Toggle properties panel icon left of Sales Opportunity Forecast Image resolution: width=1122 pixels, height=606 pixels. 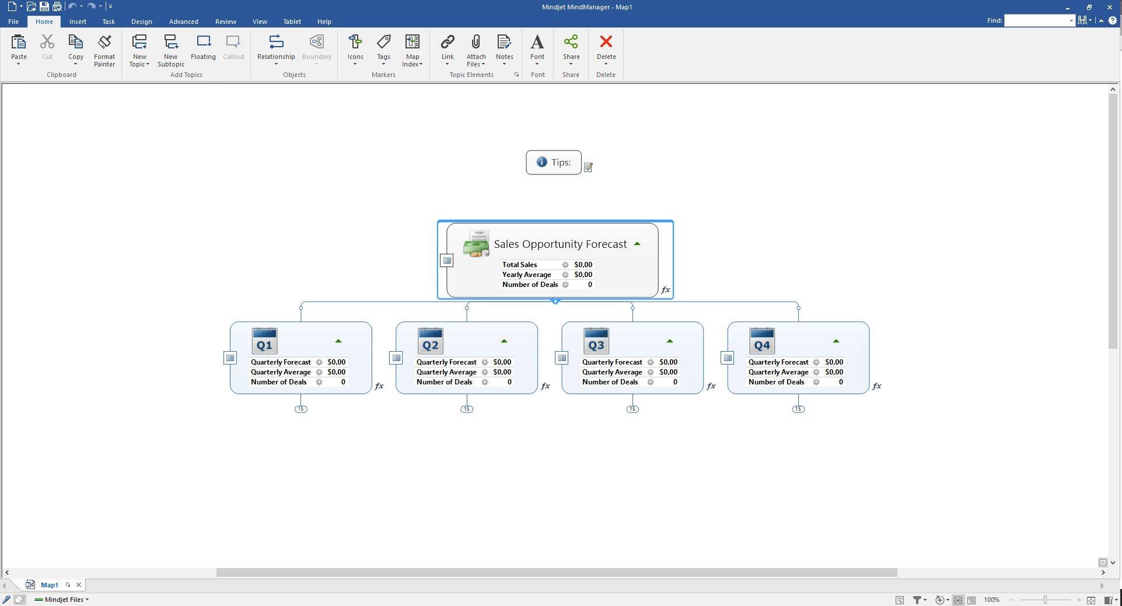point(446,261)
